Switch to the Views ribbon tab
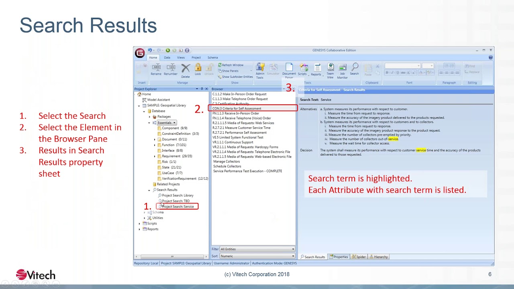Viewport: 514px width, 289px height. click(181, 57)
